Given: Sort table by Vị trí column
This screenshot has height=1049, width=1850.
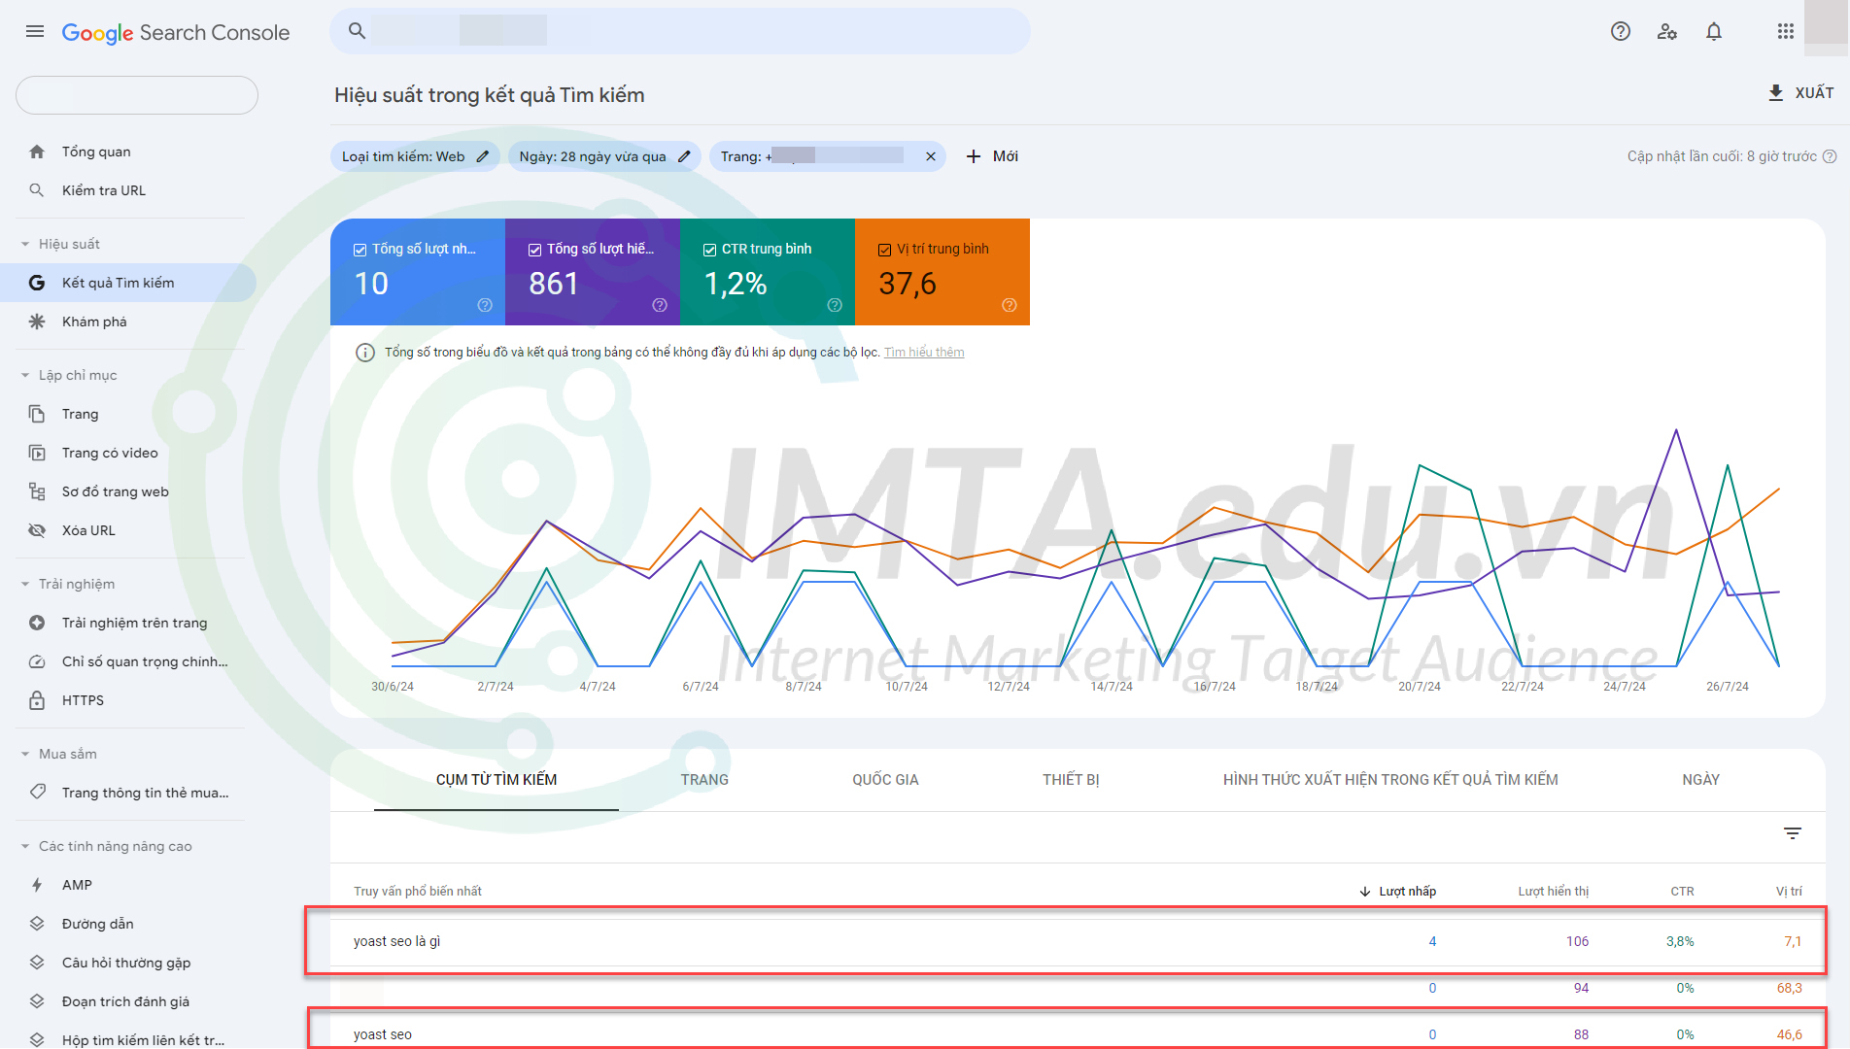Looking at the screenshot, I should pos(1789,891).
